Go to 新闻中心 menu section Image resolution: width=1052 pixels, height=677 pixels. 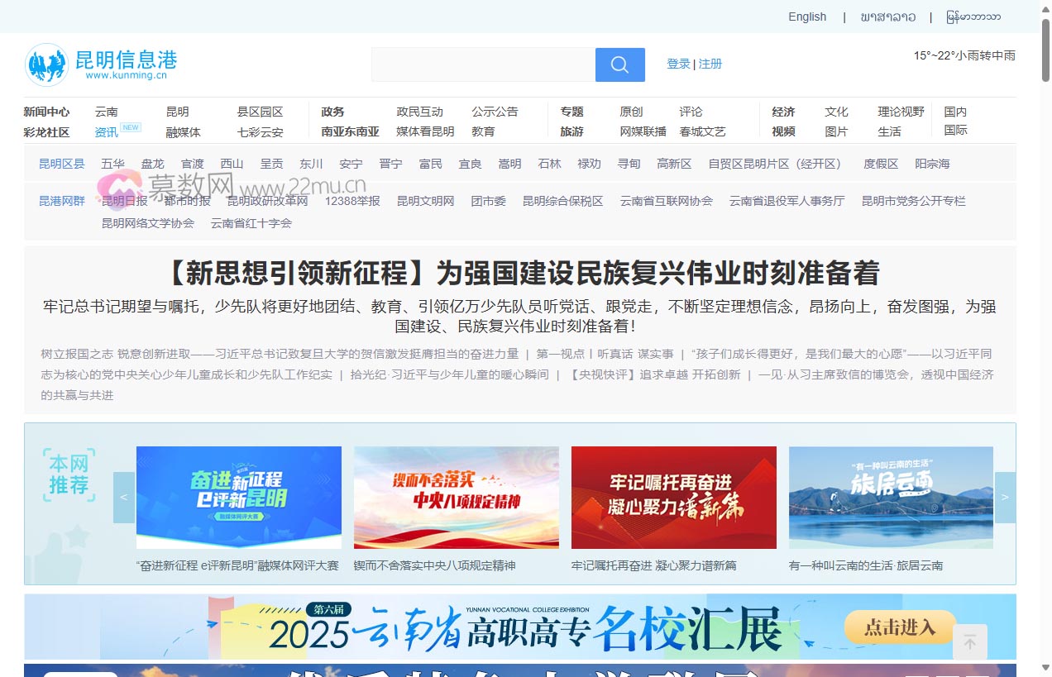[46, 112]
